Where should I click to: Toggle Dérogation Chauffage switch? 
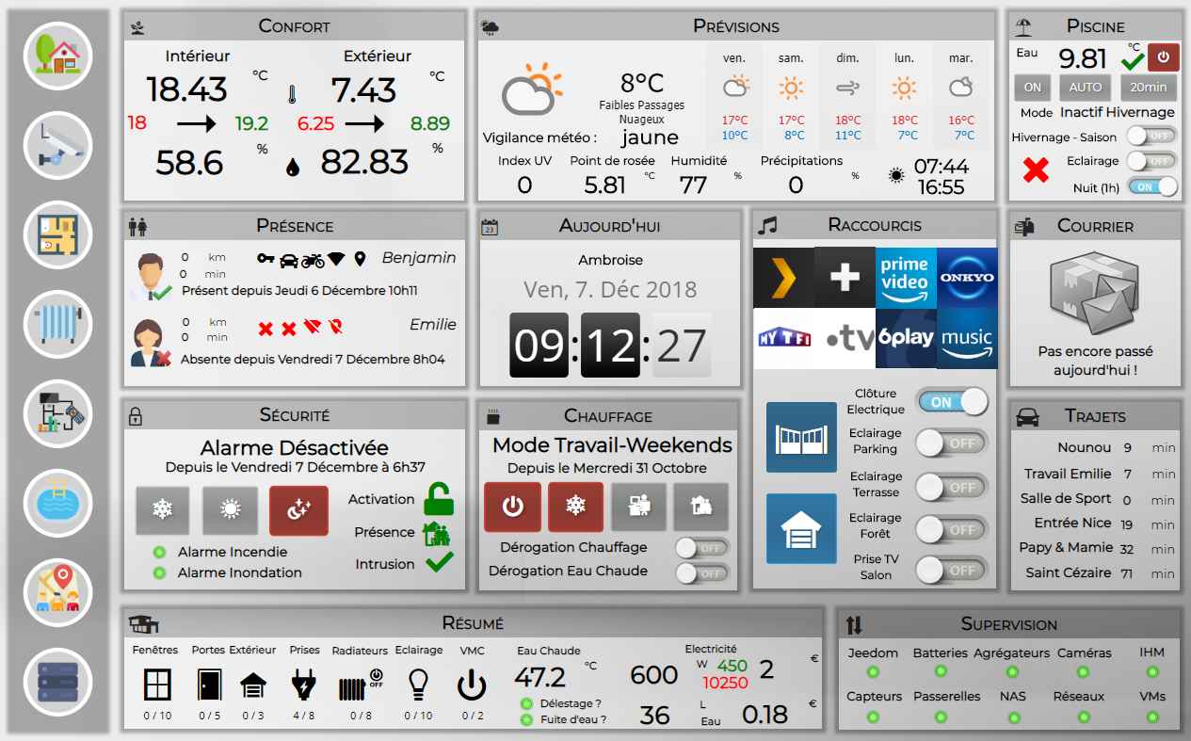click(x=701, y=548)
